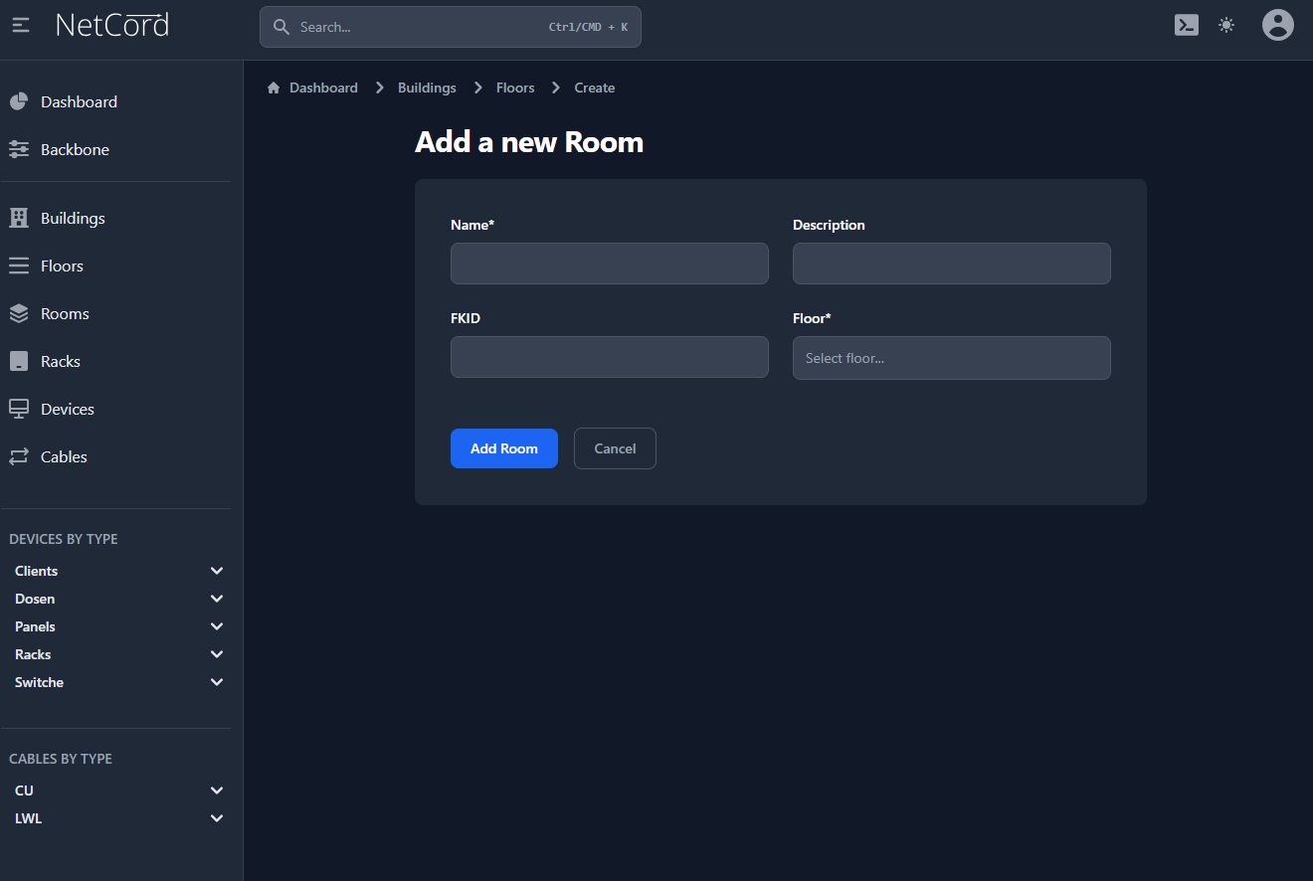
Task: Open Devices from the sidebar menu
Action: pyautogui.click(x=68, y=409)
